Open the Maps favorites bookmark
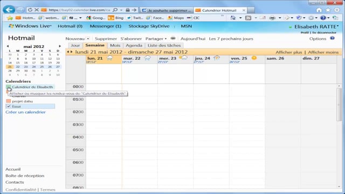 (x=176, y=18)
